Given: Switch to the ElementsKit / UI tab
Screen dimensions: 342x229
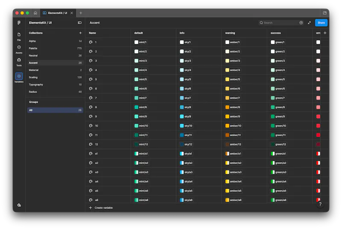Looking at the screenshot, I should pyautogui.click(x=58, y=13).
